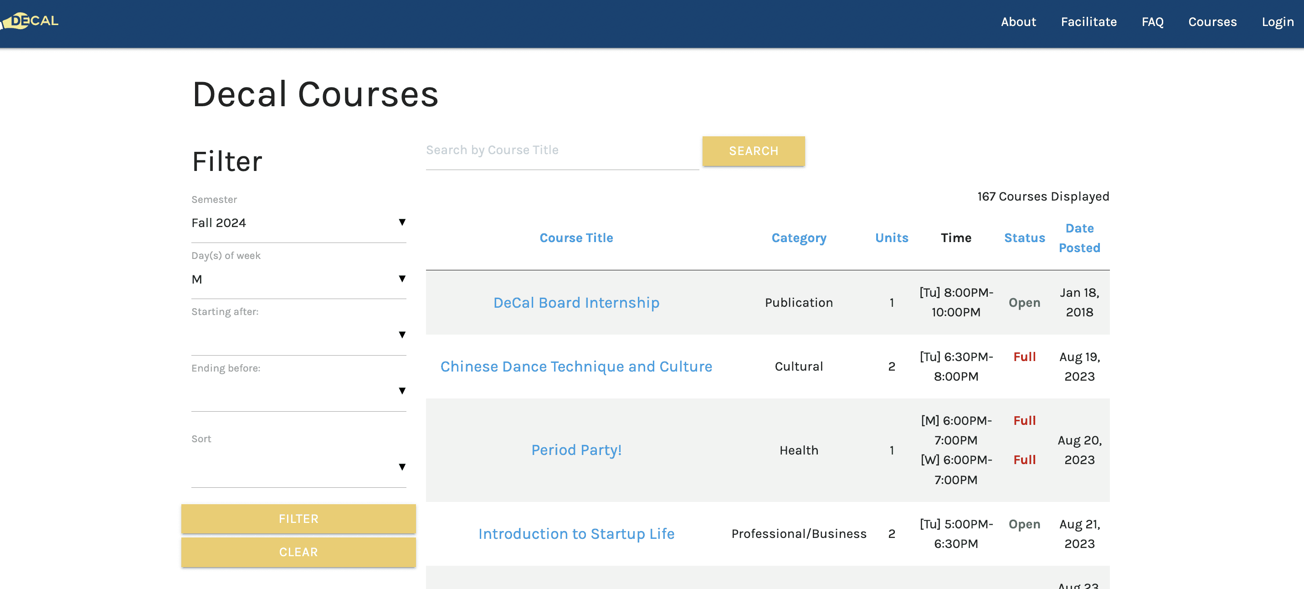Sort table by Course Title header

575,238
